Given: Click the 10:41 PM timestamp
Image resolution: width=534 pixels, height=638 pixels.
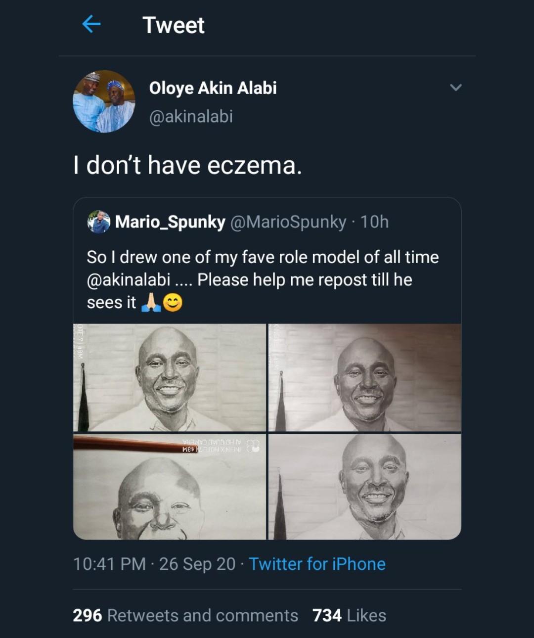Looking at the screenshot, I should pyautogui.click(x=109, y=564).
